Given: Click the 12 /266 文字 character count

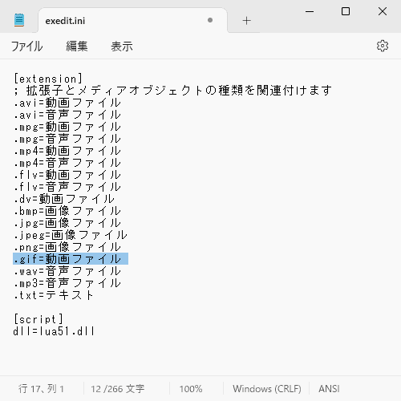Looking at the screenshot, I should click(x=118, y=389).
